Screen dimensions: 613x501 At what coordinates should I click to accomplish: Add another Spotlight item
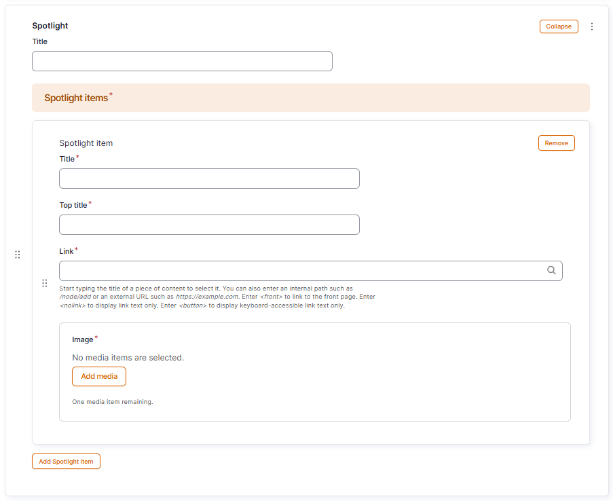pyautogui.click(x=66, y=462)
